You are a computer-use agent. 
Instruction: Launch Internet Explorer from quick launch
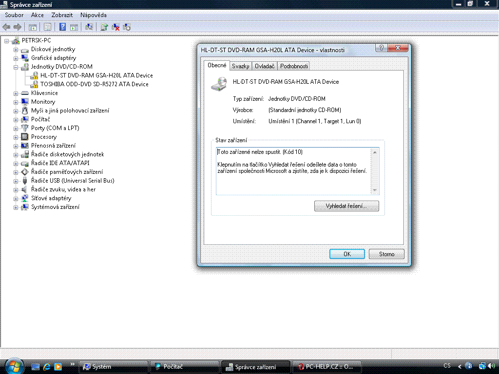point(47,367)
